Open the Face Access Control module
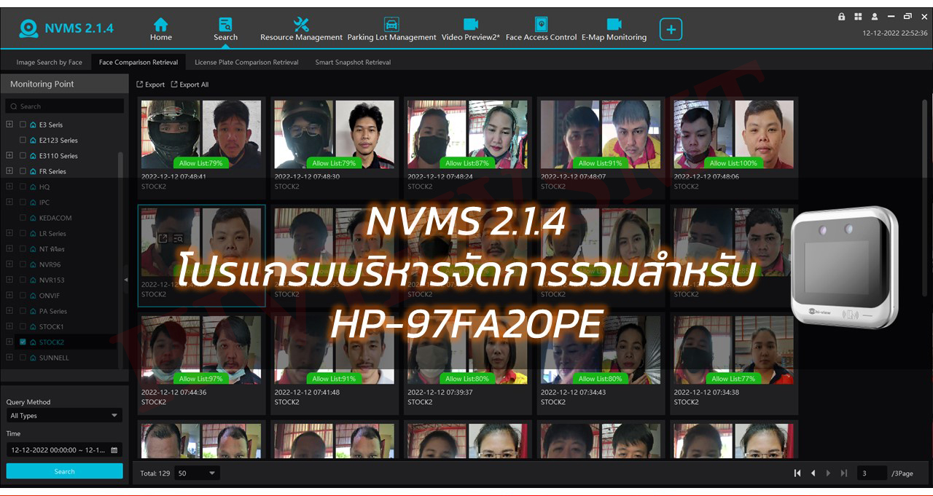The image size is (933, 496). [x=541, y=29]
